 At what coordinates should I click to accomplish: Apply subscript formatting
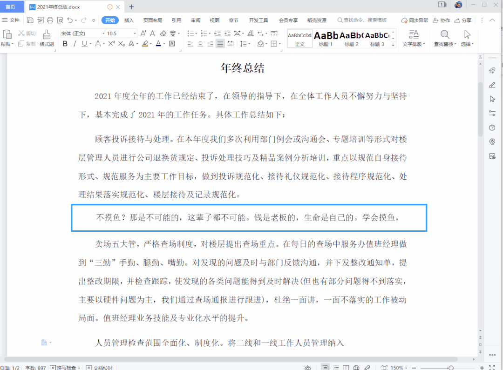122,43
